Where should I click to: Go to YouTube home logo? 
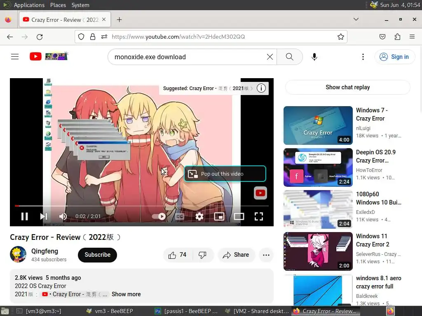point(49,56)
